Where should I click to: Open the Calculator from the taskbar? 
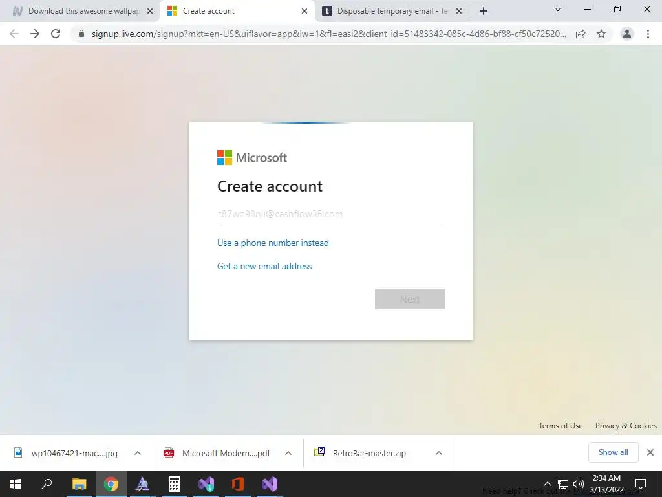pos(175,484)
